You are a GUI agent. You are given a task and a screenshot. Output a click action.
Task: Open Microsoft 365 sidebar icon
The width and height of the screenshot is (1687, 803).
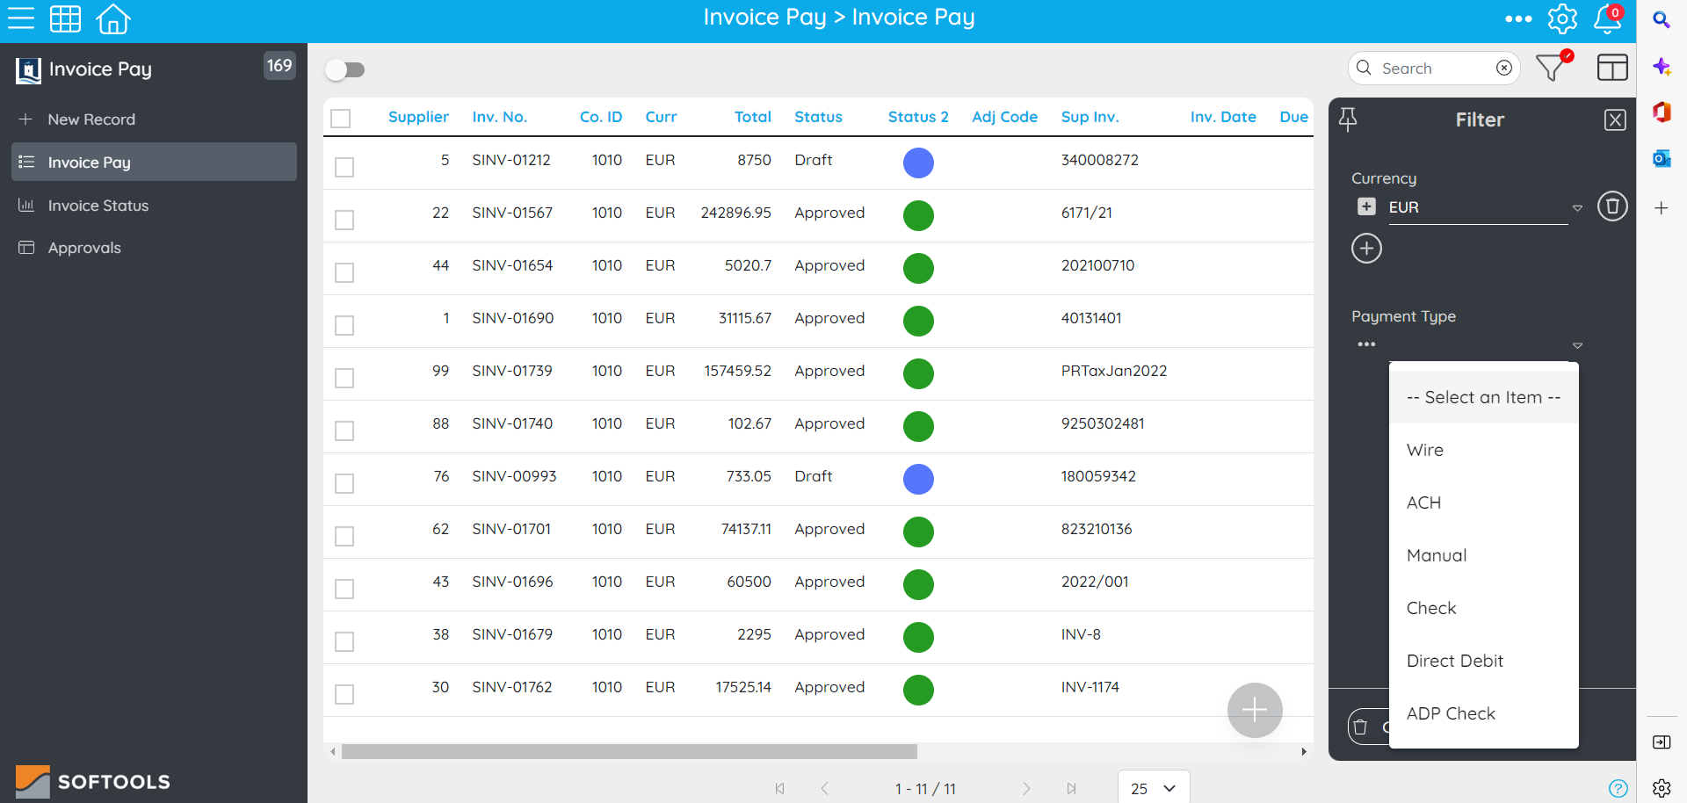tap(1662, 112)
